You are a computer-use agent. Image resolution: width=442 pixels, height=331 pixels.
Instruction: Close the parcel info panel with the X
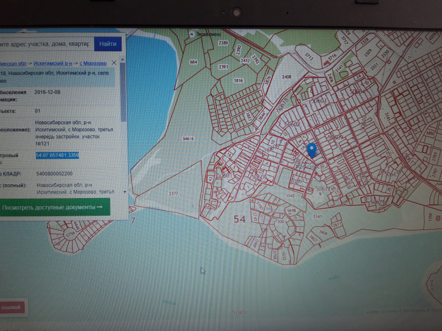pos(114,63)
